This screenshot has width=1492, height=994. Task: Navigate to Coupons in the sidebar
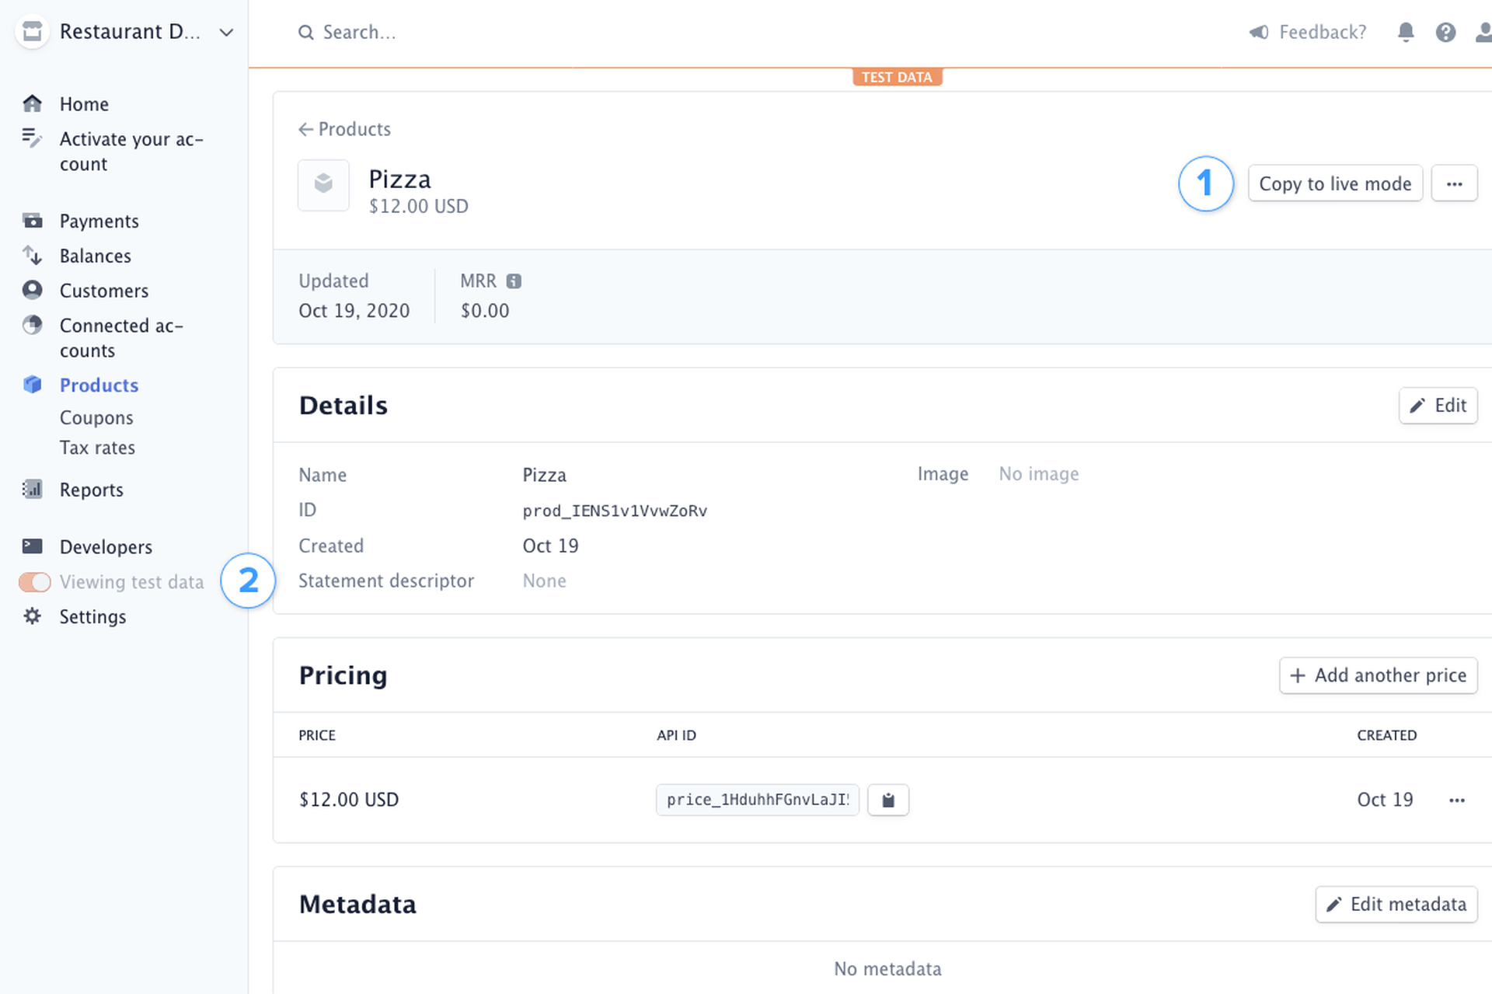96,417
